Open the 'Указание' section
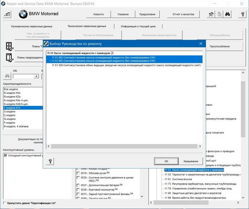The width and height of the screenshot is (249, 209). (123, 14)
